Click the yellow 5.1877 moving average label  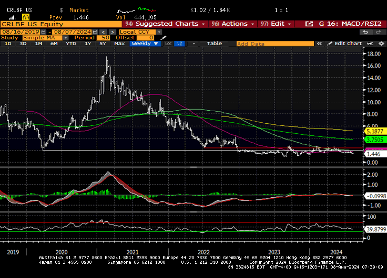[375, 131]
